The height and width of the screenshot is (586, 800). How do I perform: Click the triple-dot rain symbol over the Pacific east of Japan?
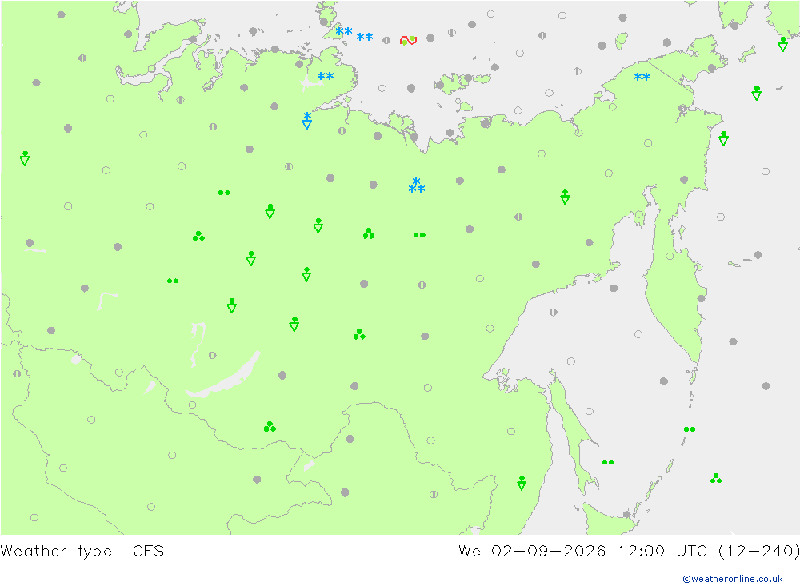(716, 478)
